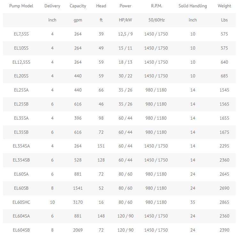The image size is (237, 238).
Task: Select the EL7,5SS pump model cell
Action: click(21, 34)
